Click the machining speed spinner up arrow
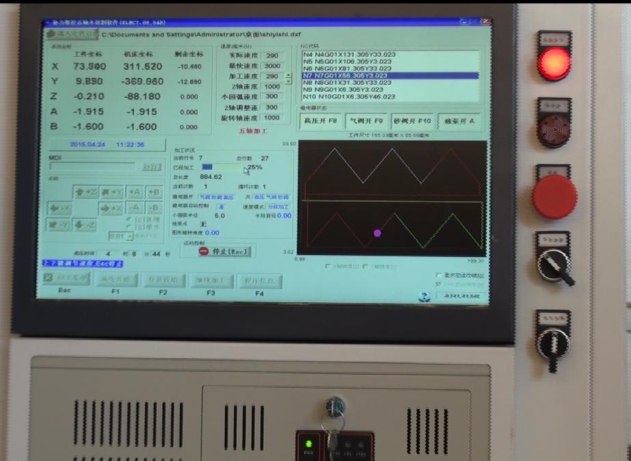This screenshot has width=631, height=461. 288,74
